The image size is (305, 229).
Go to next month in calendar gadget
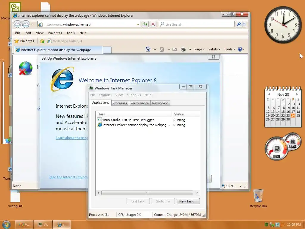297,94
